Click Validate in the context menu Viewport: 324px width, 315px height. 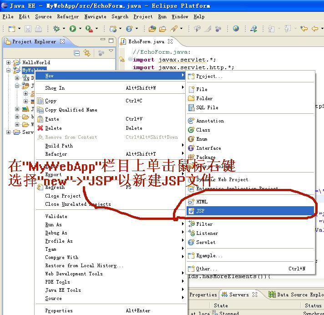coord(111,216)
